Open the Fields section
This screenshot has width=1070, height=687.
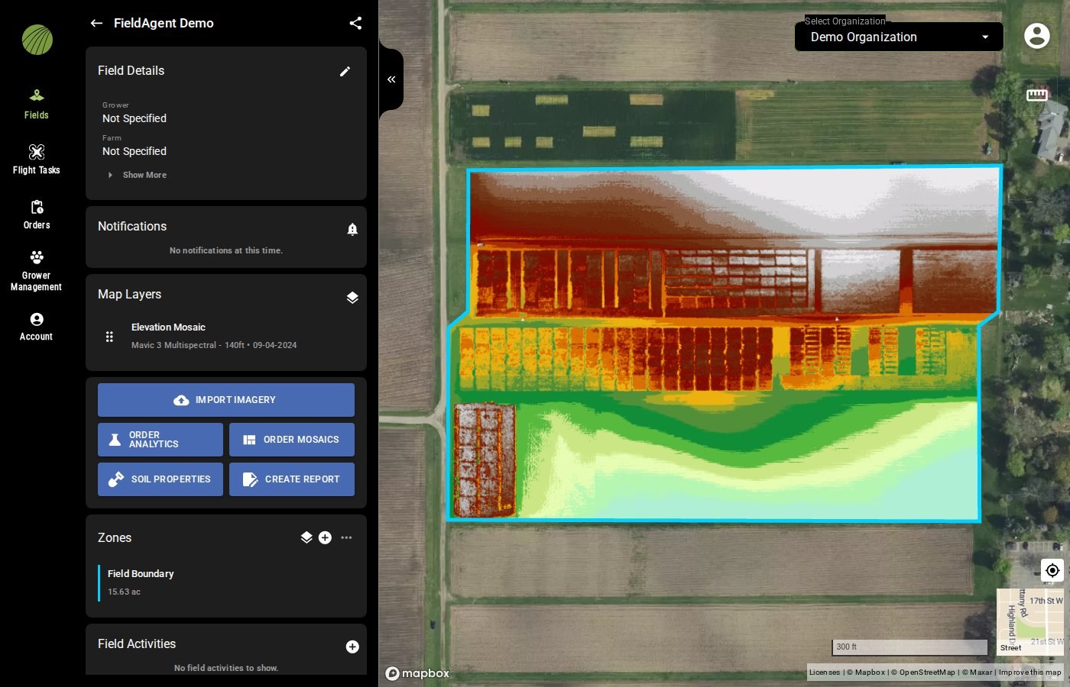tap(37, 105)
